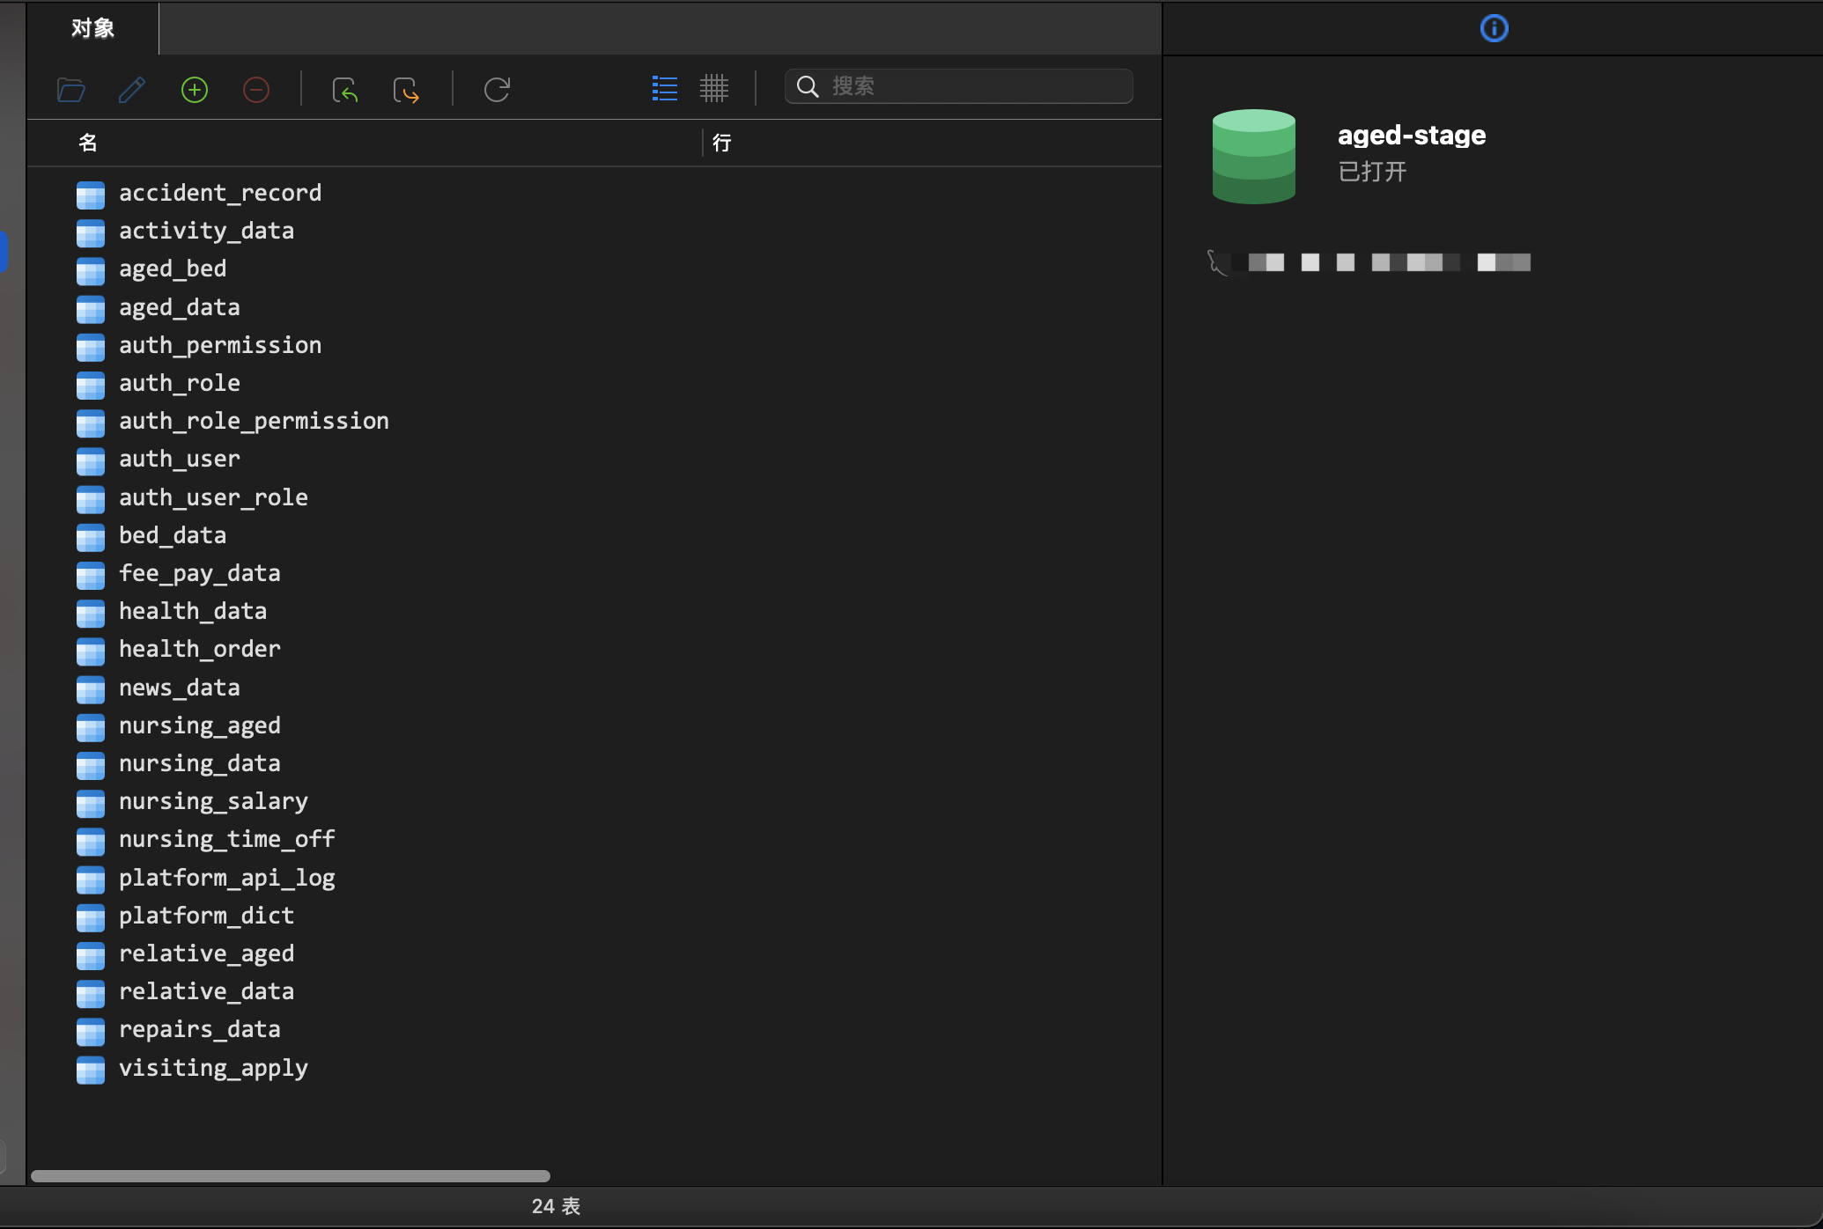Sort by the 名 column header
Screen dimensions: 1823x1229
coord(88,143)
